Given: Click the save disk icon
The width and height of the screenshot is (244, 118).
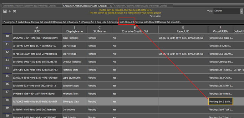Looking at the screenshot, I should pos(5,11).
